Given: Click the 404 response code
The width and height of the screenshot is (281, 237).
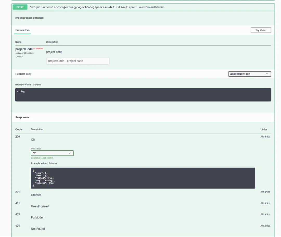Looking at the screenshot, I should (x=18, y=226).
